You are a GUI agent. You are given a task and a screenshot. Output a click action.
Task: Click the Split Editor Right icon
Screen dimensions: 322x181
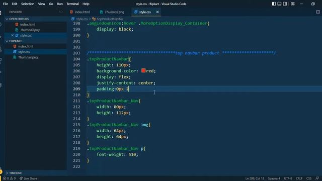[318, 12]
